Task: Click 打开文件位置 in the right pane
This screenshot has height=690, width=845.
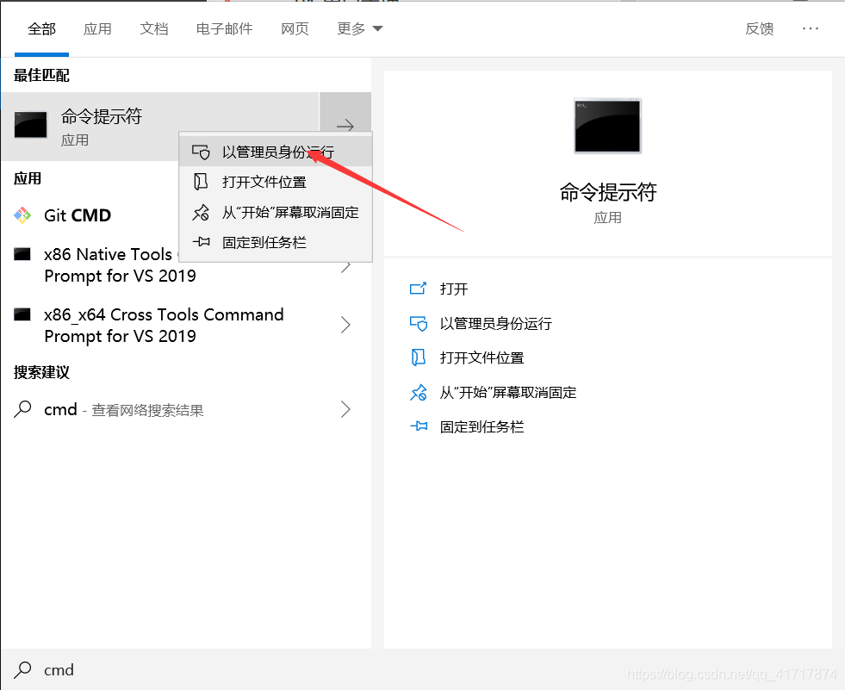Action: coord(482,358)
